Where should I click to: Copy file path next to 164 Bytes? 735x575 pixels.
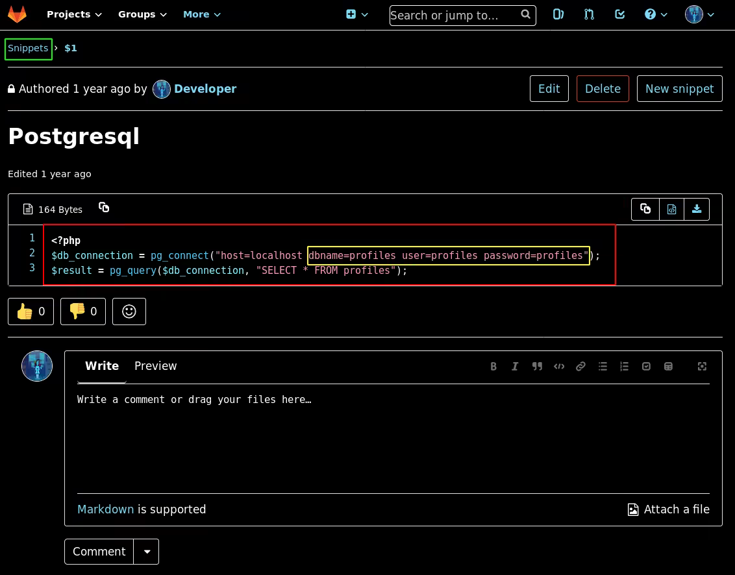(x=104, y=208)
